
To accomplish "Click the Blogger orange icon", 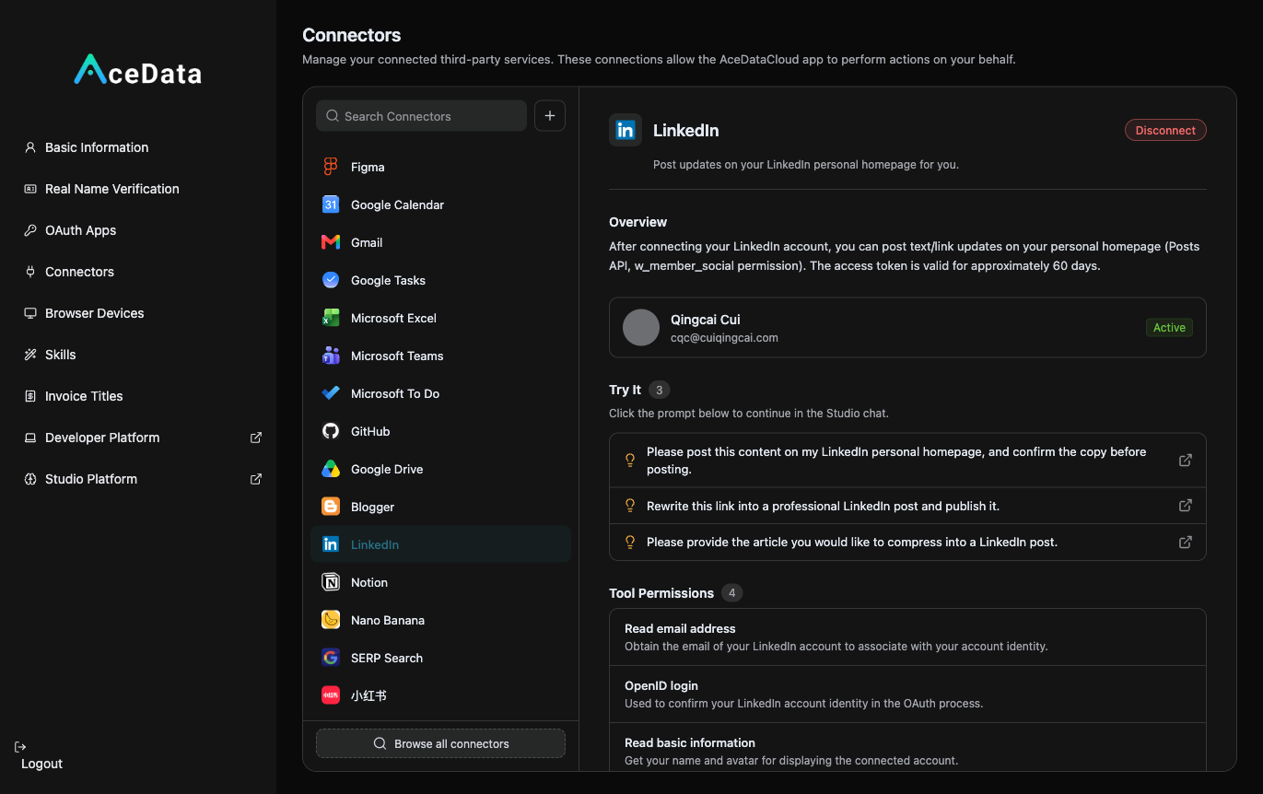I will point(331,507).
